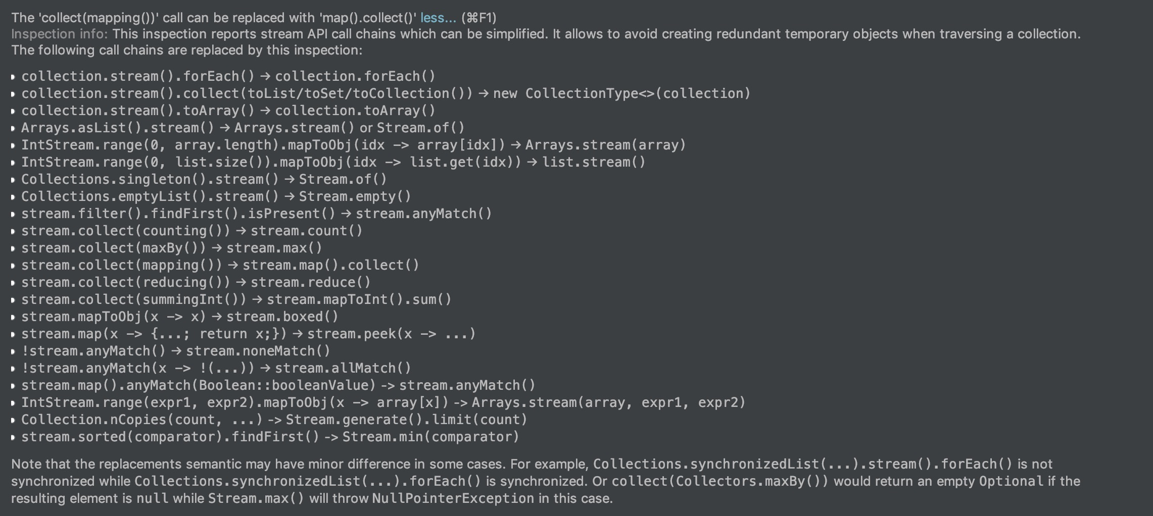Select the stream.sorted(comparator).findFirst() line
Image resolution: width=1153 pixels, height=516 pixels.
tap(270, 437)
